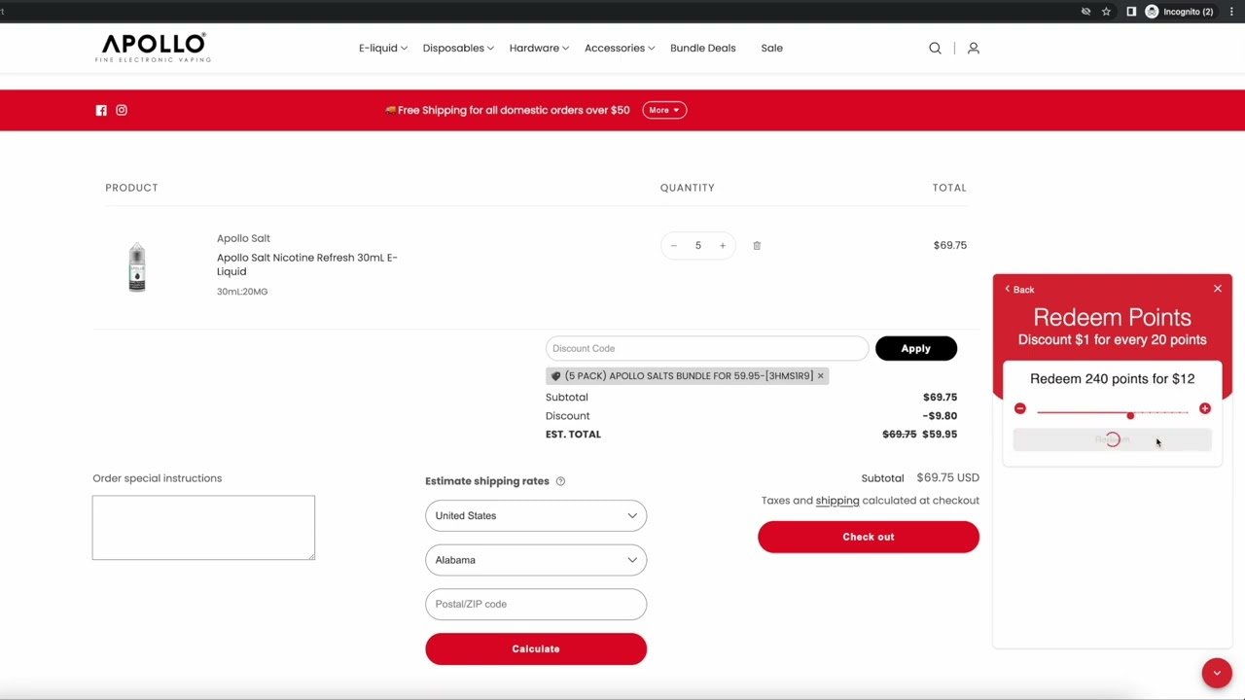Screen dimensions: 1245x700
Task: Open the E-liquid menu
Action: point(383,48)
